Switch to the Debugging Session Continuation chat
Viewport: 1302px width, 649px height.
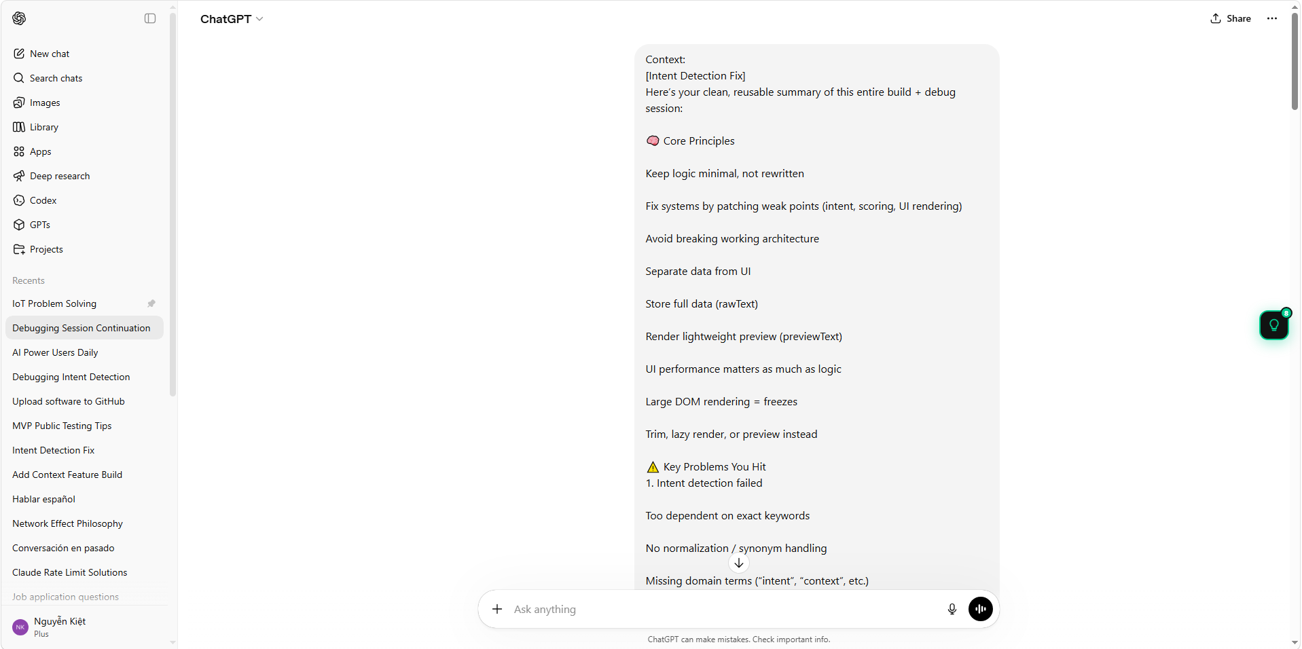click(x=82, y=328)
